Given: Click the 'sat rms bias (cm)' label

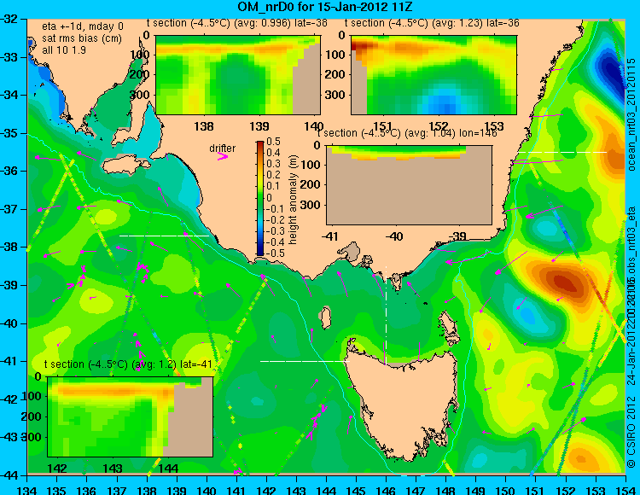Looking at the screenshot, I should (82, 38).
